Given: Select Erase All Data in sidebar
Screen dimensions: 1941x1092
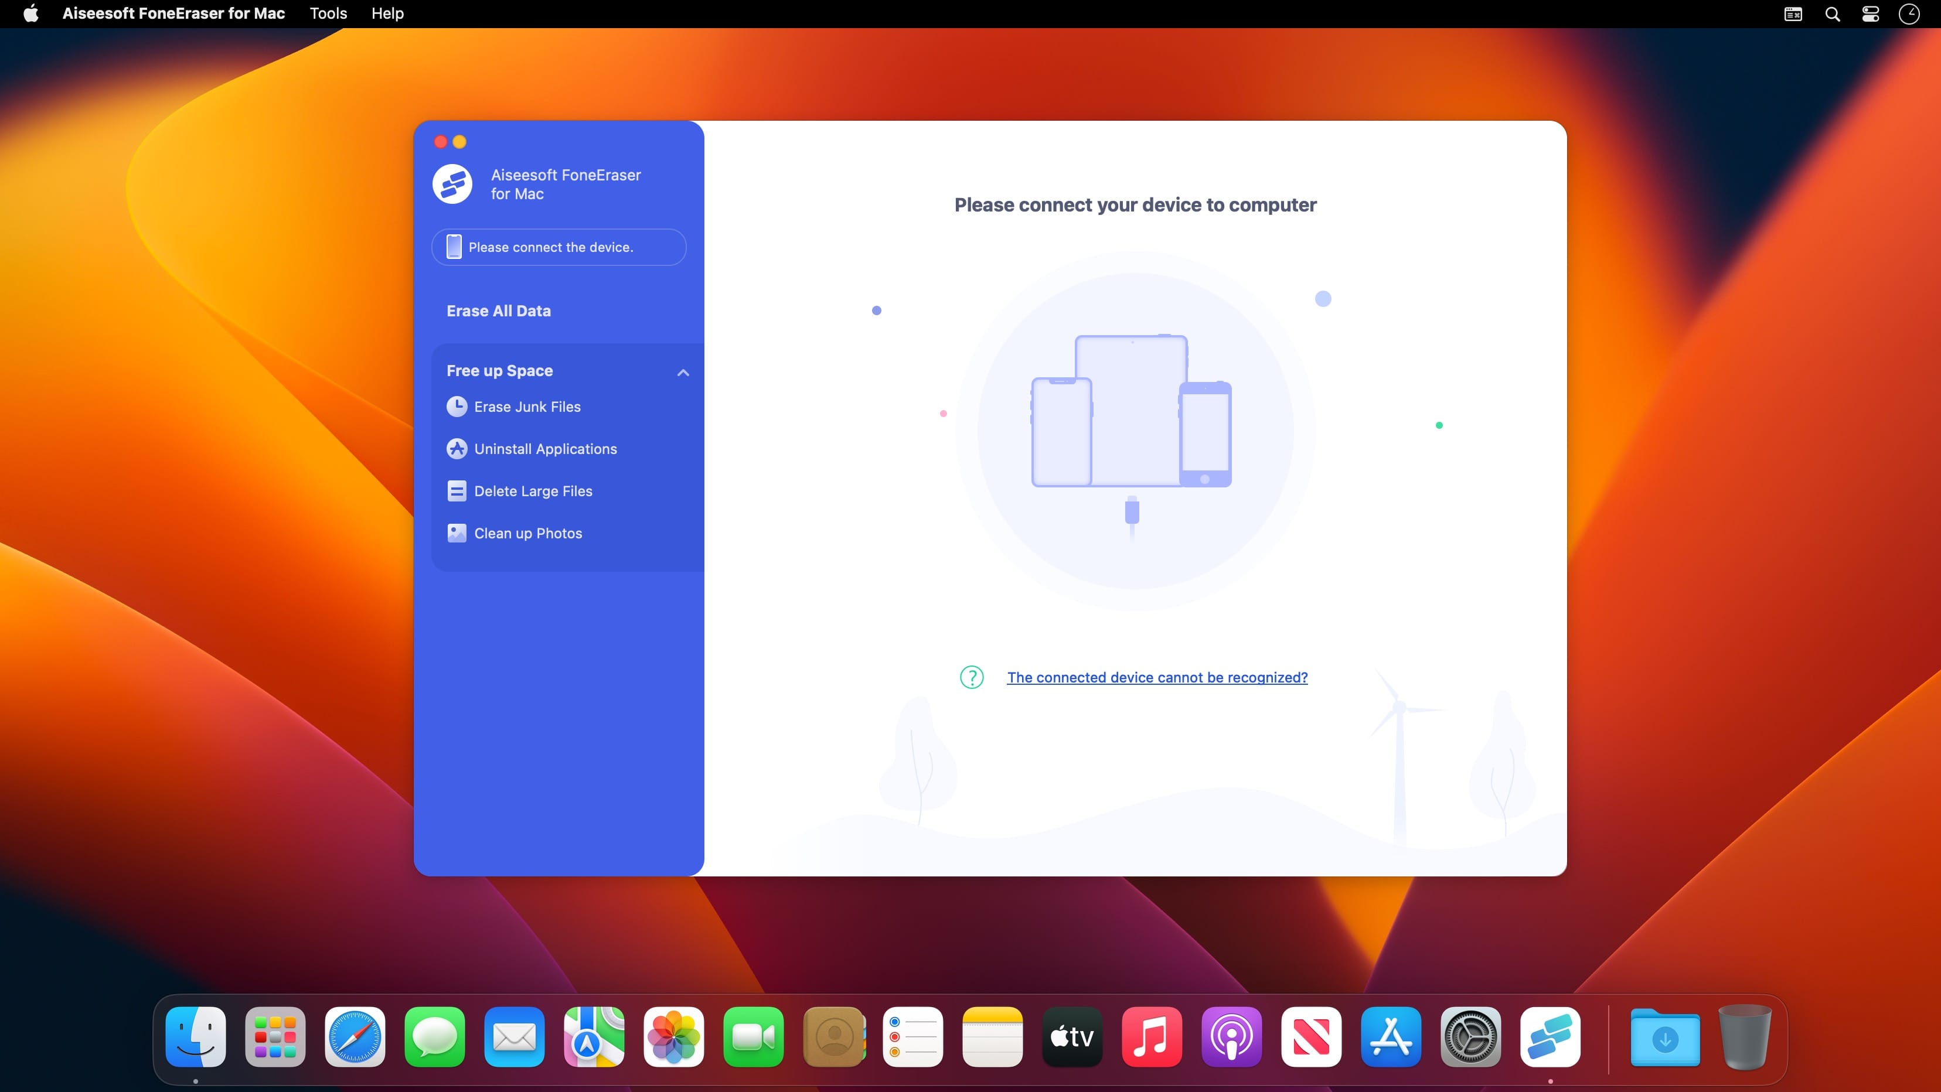Looking at the screenshot, I should pos(499,311).
